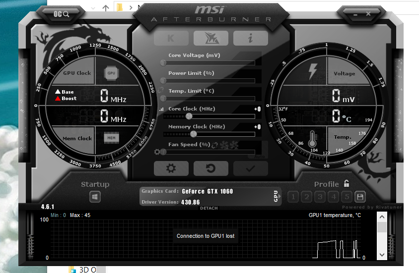Open the OC Scanner button

click(x=61, y=14)
